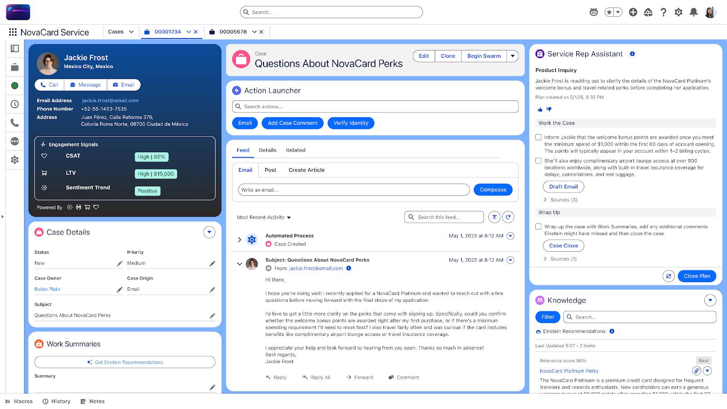
Task: Select the Create Article tab
Action: click(x=307, y=170)
